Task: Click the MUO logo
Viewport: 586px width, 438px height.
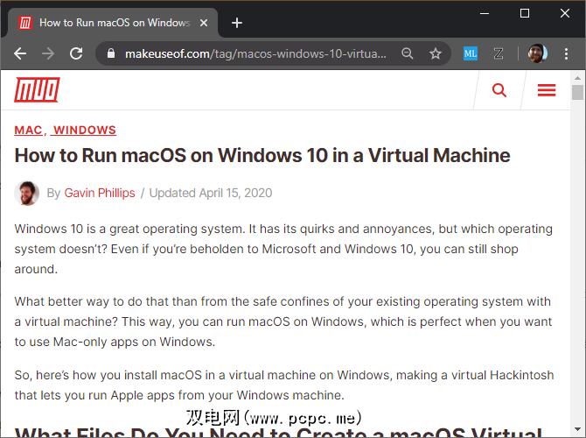Action: coord(37,89)
